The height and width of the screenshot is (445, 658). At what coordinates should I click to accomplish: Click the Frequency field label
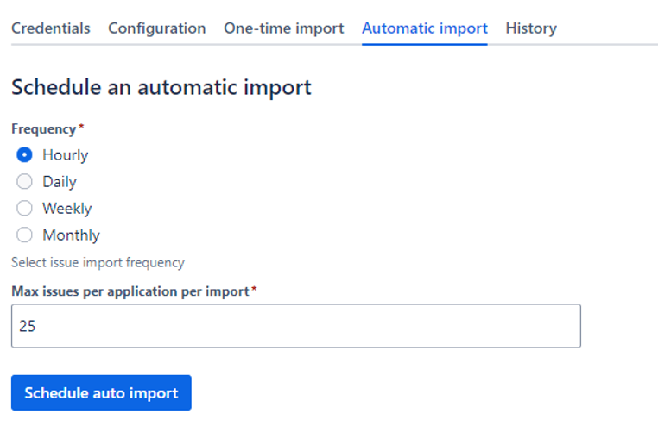43,128
